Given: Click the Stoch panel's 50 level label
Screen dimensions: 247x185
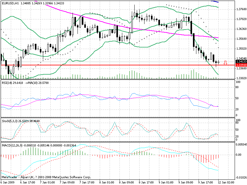Looking at the screenshot, I should 237,130.
